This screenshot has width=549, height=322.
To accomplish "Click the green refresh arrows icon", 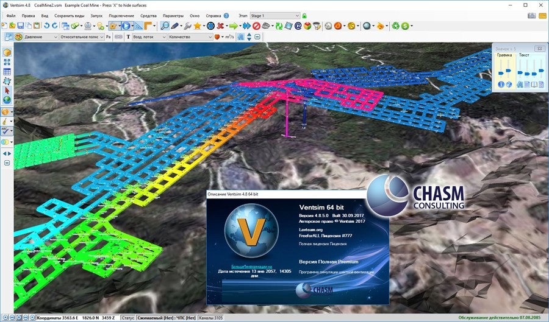I will pos(279,26).
